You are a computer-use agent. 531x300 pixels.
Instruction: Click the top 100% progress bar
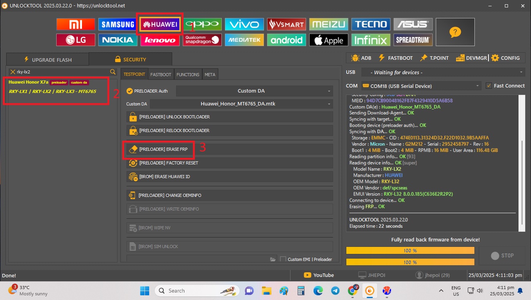pyautogui.click(x=410, y=250)
